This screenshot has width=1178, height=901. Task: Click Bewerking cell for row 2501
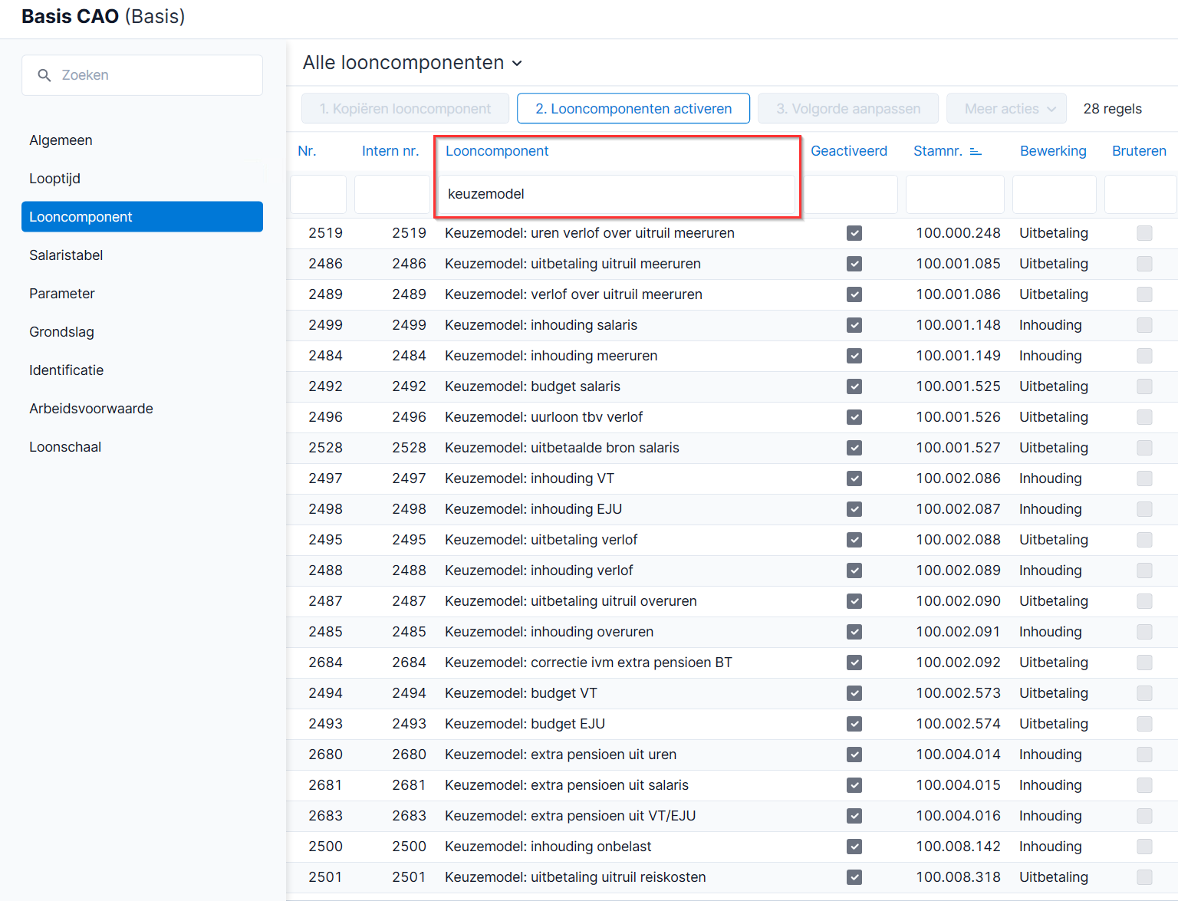(x=1054, y=877)
